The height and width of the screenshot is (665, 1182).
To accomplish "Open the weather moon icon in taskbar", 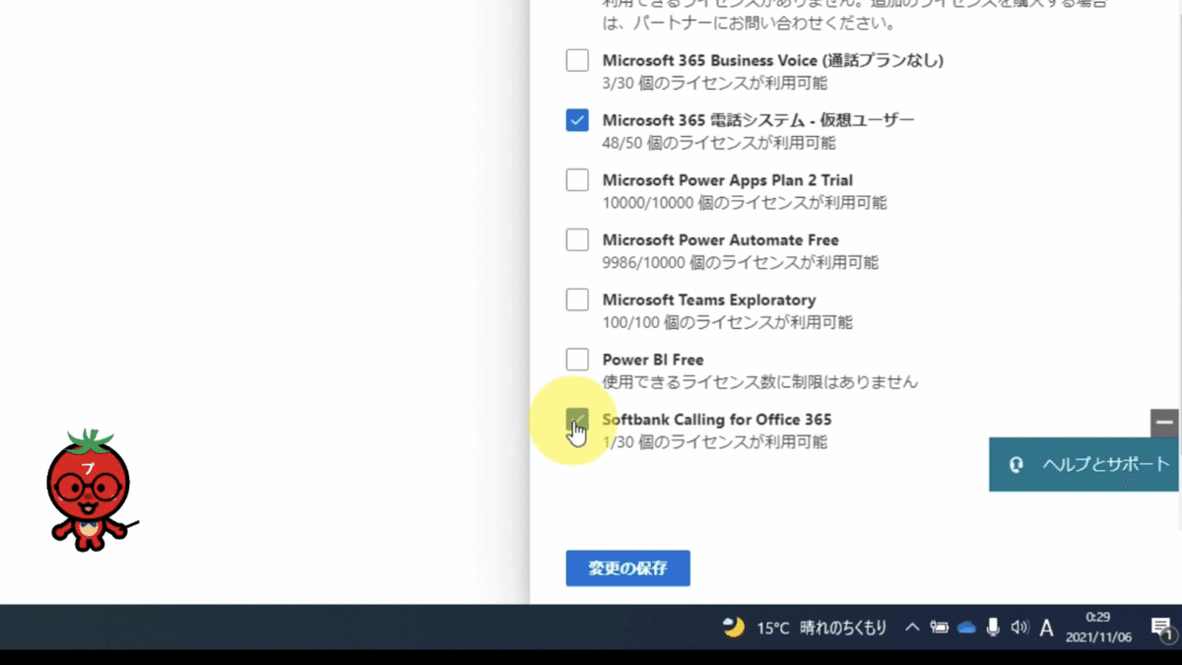I will [x=733, y=627].
